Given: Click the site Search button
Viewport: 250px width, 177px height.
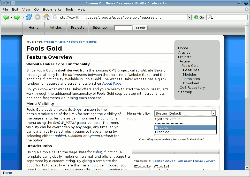Looking at the screenshot, I should (140, 28).
